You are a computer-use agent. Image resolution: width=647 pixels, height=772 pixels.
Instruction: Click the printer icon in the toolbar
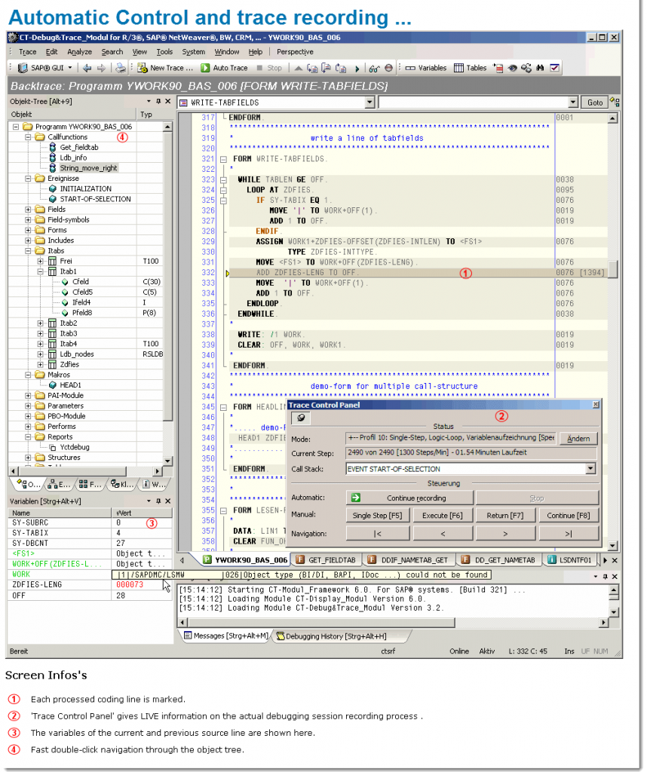click(x=121, y=67)
